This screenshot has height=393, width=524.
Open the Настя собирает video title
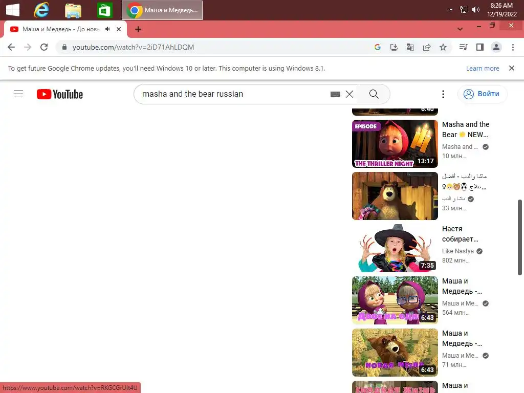pos(460,234)
